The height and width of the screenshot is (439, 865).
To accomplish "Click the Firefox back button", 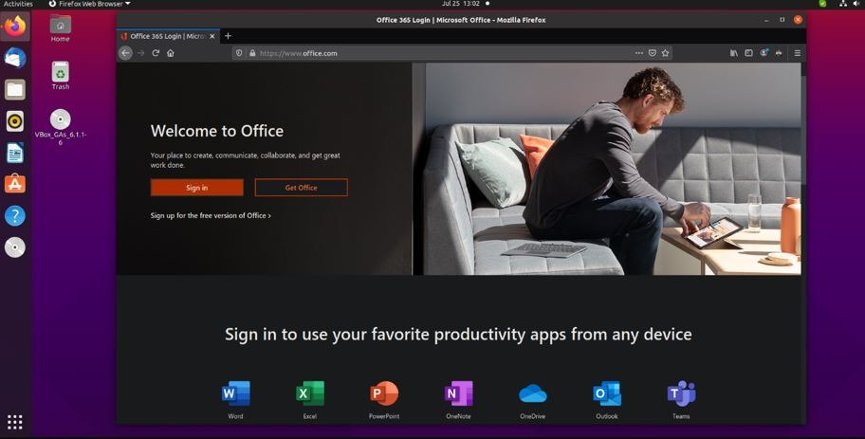I will (126, 53).
